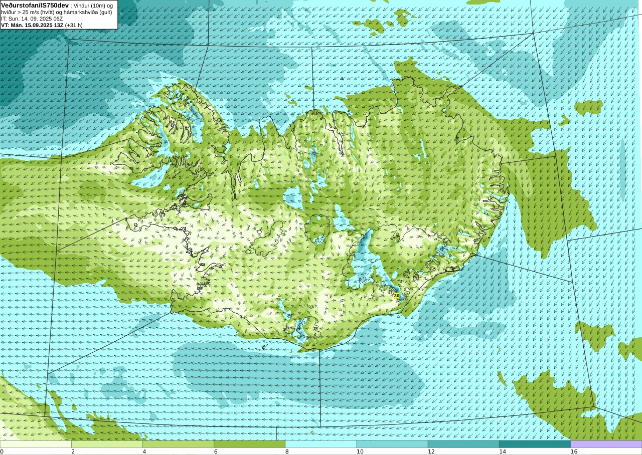Click the olive green 6–8 legend swatch

point(250,444)
